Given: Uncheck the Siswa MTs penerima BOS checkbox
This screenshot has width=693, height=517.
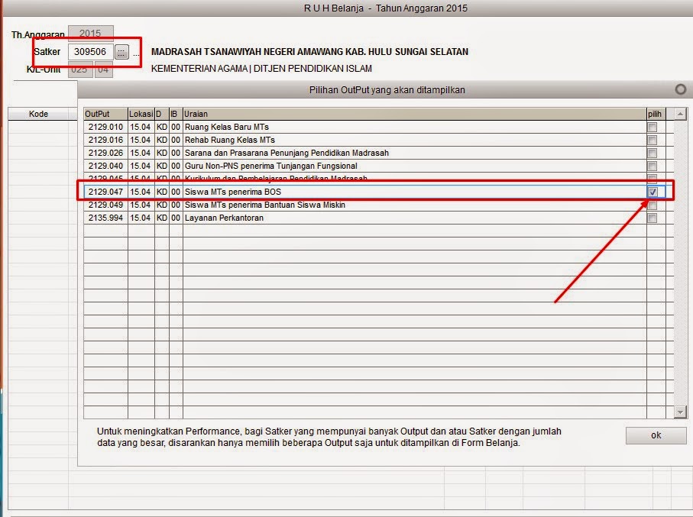Looking at the screenshot, I should 651,191.
